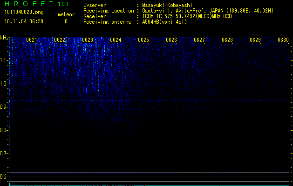Select antenna text A504HB(yagi 4el)
This screenshot has width=293, height=186.
point(164,22)
